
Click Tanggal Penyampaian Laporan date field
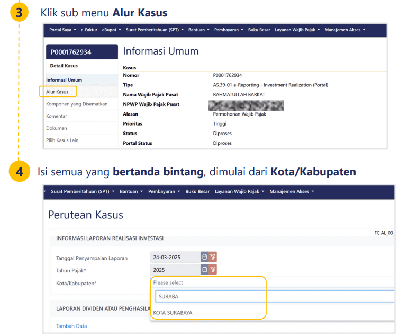(x=175, y=257)
